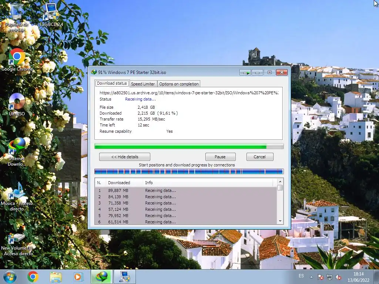The width and height of the screenshot is (379, 284).
Task: Open the UltraISO desktop shortcut
Action: [17, 104]
